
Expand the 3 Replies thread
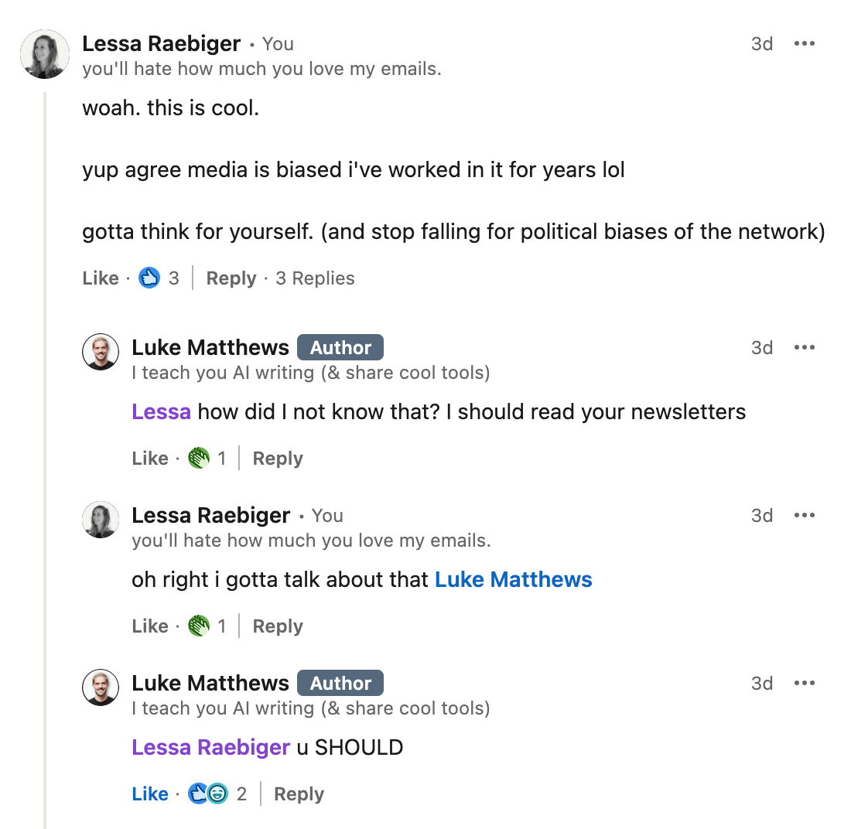(315, 278)
